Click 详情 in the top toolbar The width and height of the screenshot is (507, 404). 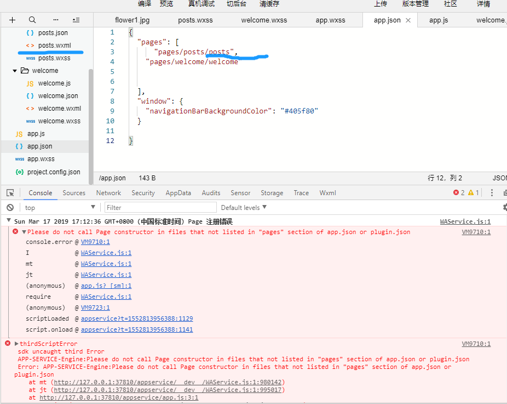point(483,4)
